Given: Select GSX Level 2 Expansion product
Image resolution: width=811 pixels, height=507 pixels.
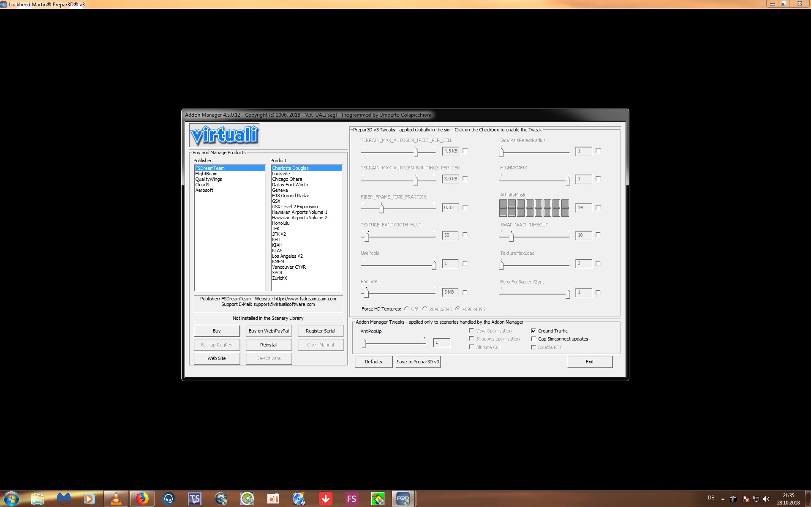Looking at the screenshot, I should click(295, 207).
